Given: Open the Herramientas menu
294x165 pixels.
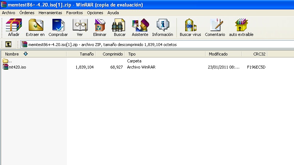Looking at the screenshot, I should pos(50,13).
